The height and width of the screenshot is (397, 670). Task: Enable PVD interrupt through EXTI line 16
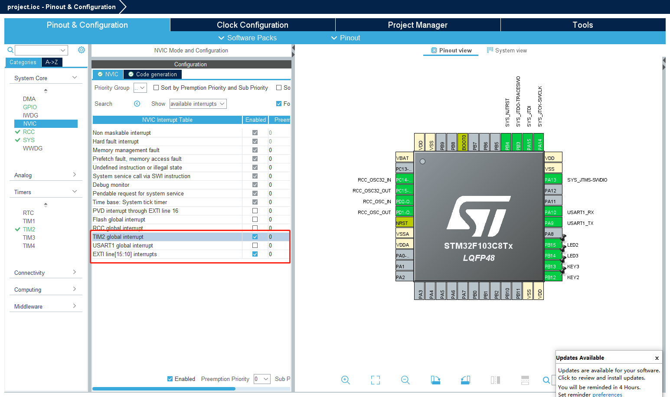click(255, 211)
